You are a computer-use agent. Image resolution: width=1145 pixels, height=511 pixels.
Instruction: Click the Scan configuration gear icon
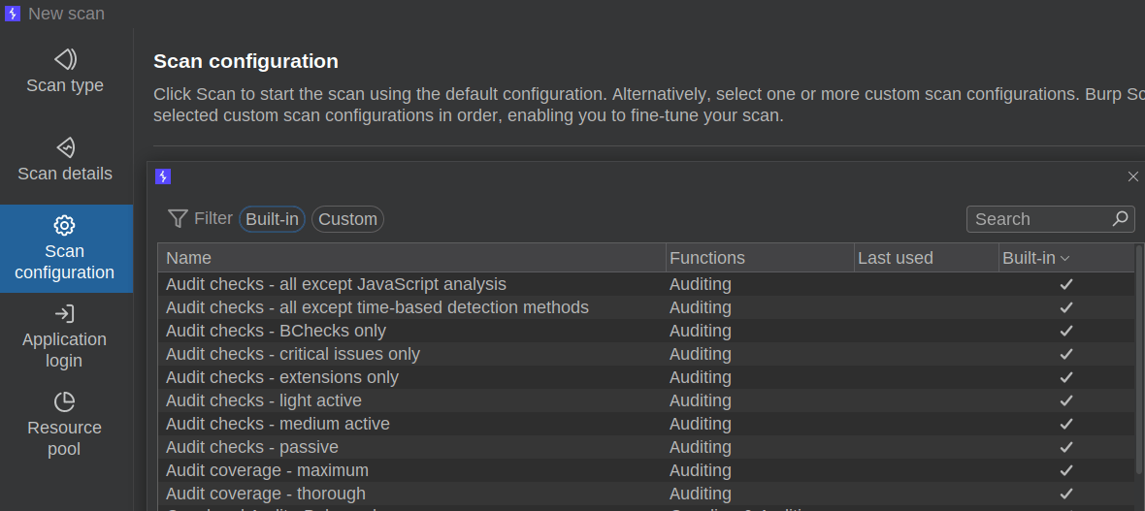[65, 225]
